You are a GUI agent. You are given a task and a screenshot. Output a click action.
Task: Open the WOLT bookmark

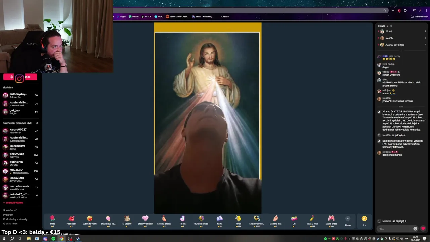tap(159, 16)
